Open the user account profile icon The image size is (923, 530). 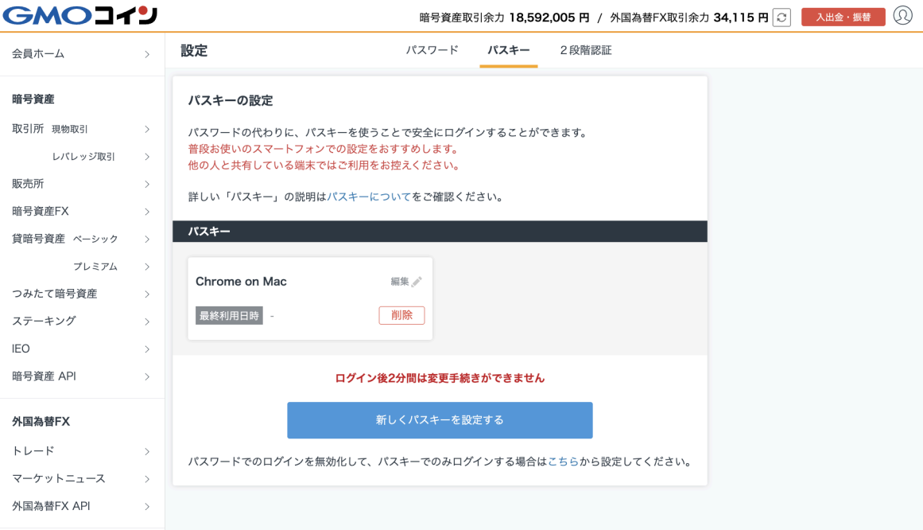902,15
